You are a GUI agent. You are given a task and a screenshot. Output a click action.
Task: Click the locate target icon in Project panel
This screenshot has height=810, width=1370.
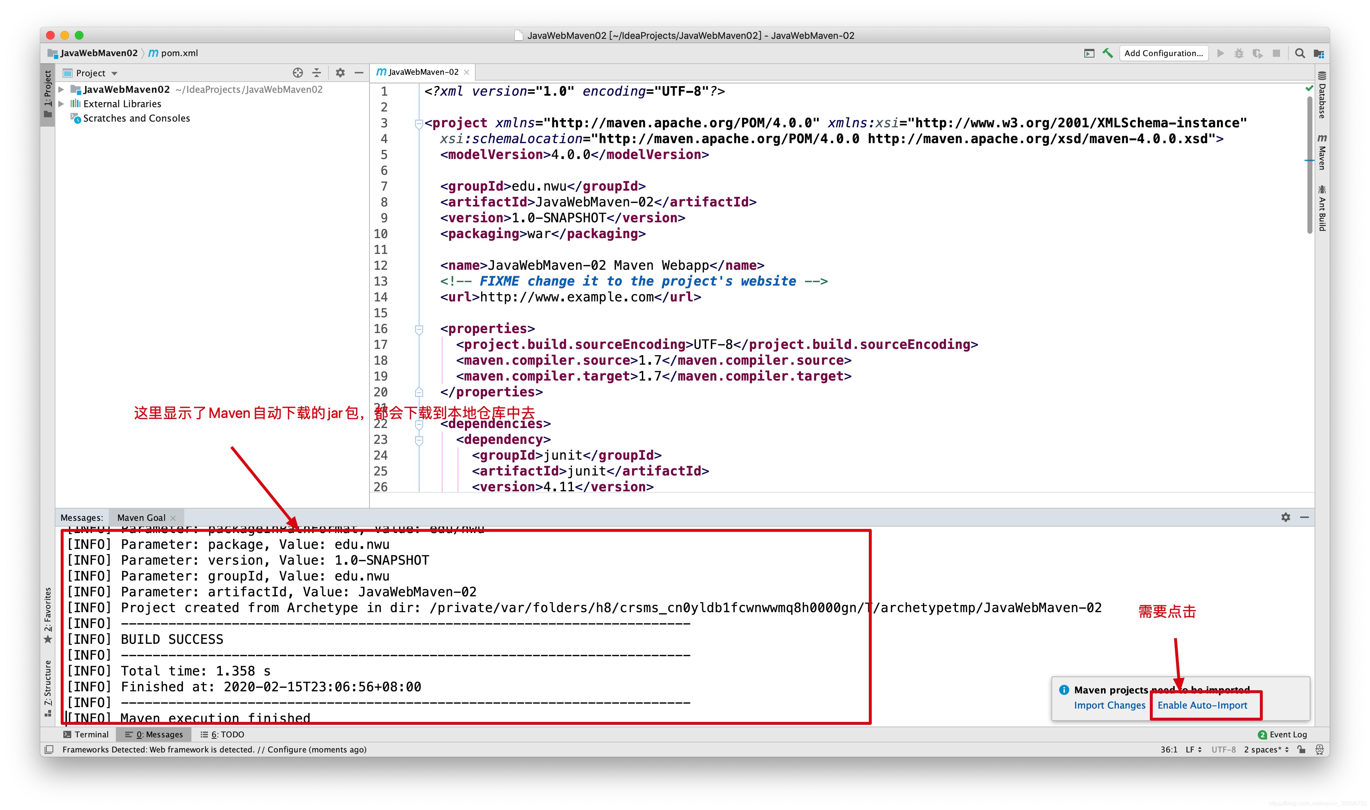tap(298, 73)
